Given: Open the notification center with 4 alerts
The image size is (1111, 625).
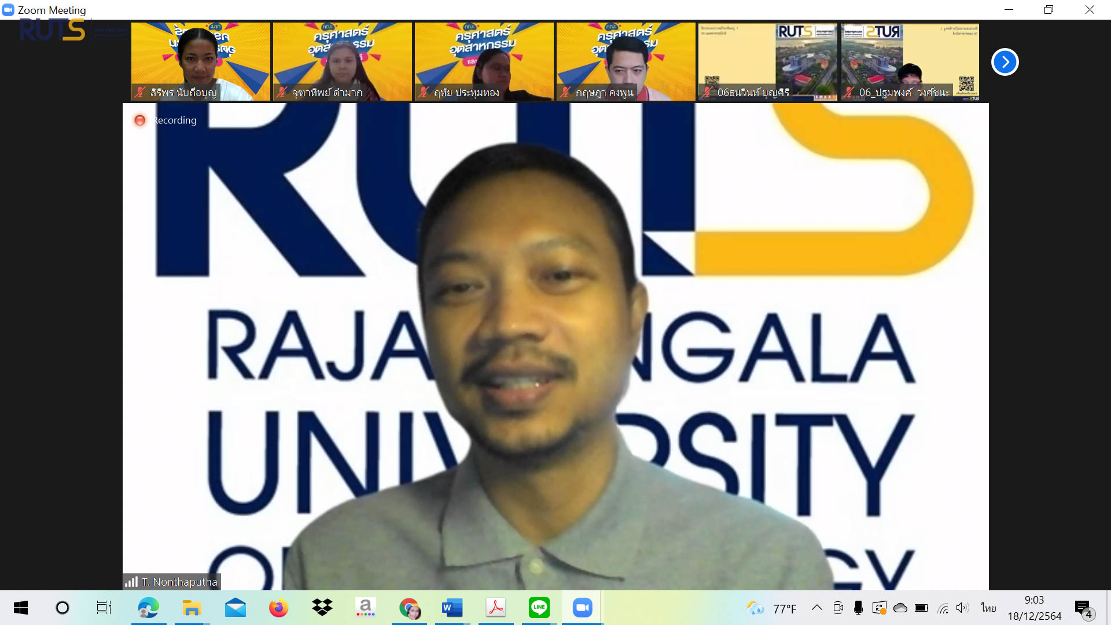Looking at the screenshot, I should (1084, 609).
